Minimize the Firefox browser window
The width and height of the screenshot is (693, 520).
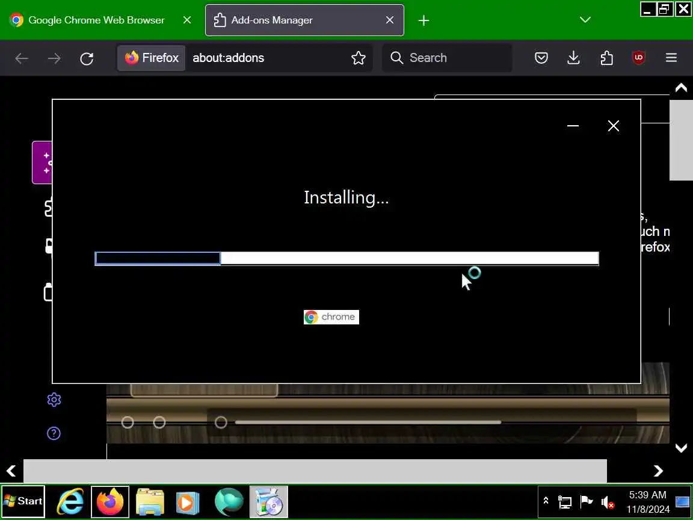(648, 9)
